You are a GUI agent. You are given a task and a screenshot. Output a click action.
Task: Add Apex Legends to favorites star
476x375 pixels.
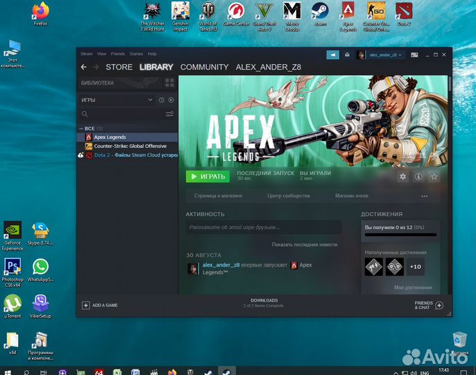coord(434,176)
